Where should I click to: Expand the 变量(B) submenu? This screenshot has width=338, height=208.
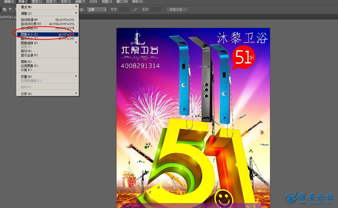48,76
